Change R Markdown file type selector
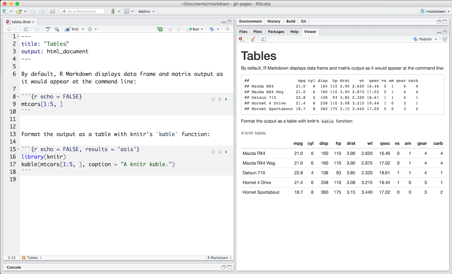The width and height of the screenshot is (452, 274). [x=219, y=258]
